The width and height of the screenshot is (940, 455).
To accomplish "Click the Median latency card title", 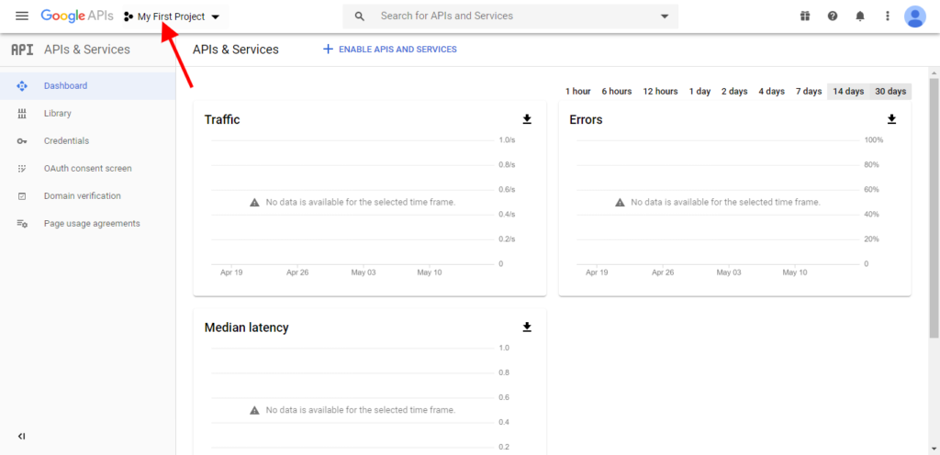I will click(x=246, y=327).
